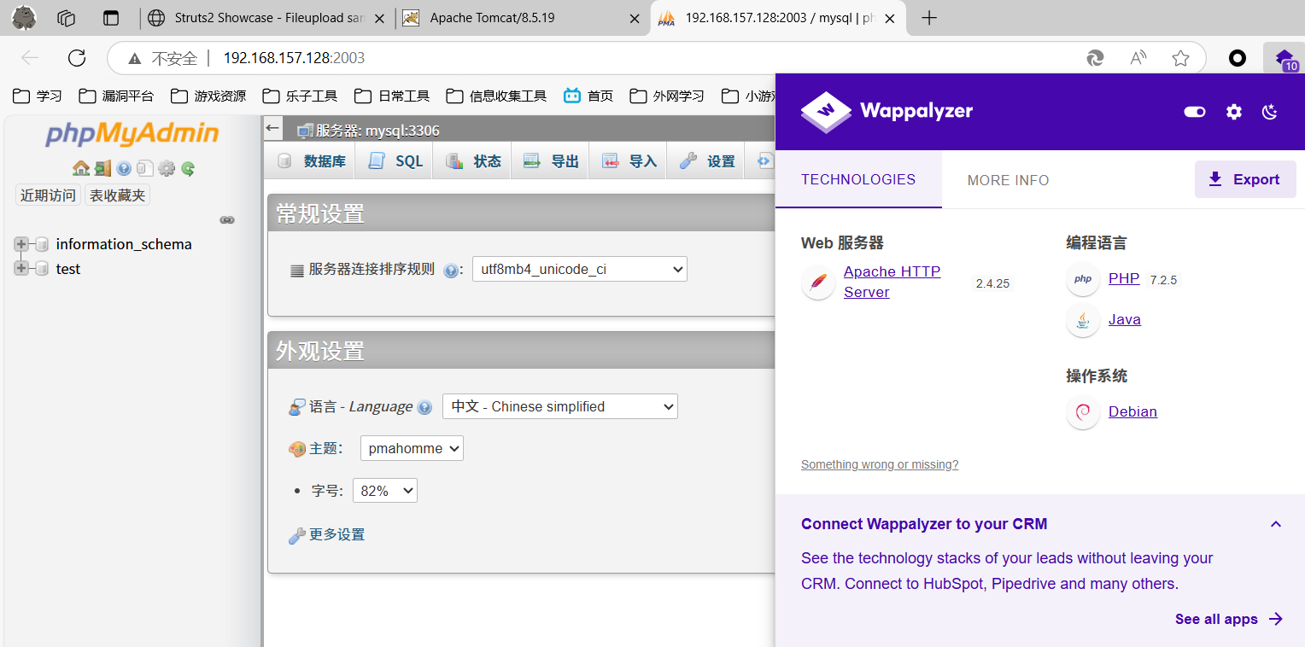This screenshot has height=647, width=1305.
Task: Click the pages docs icon beside the sidebar gear
Action: click(x=145, y=168)
